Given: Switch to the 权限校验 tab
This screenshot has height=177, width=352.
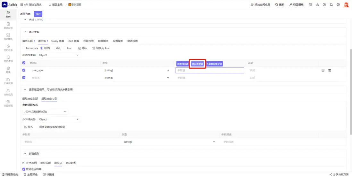Looking at the screenshot, I should pyautogui.click(x=88, y=41).
